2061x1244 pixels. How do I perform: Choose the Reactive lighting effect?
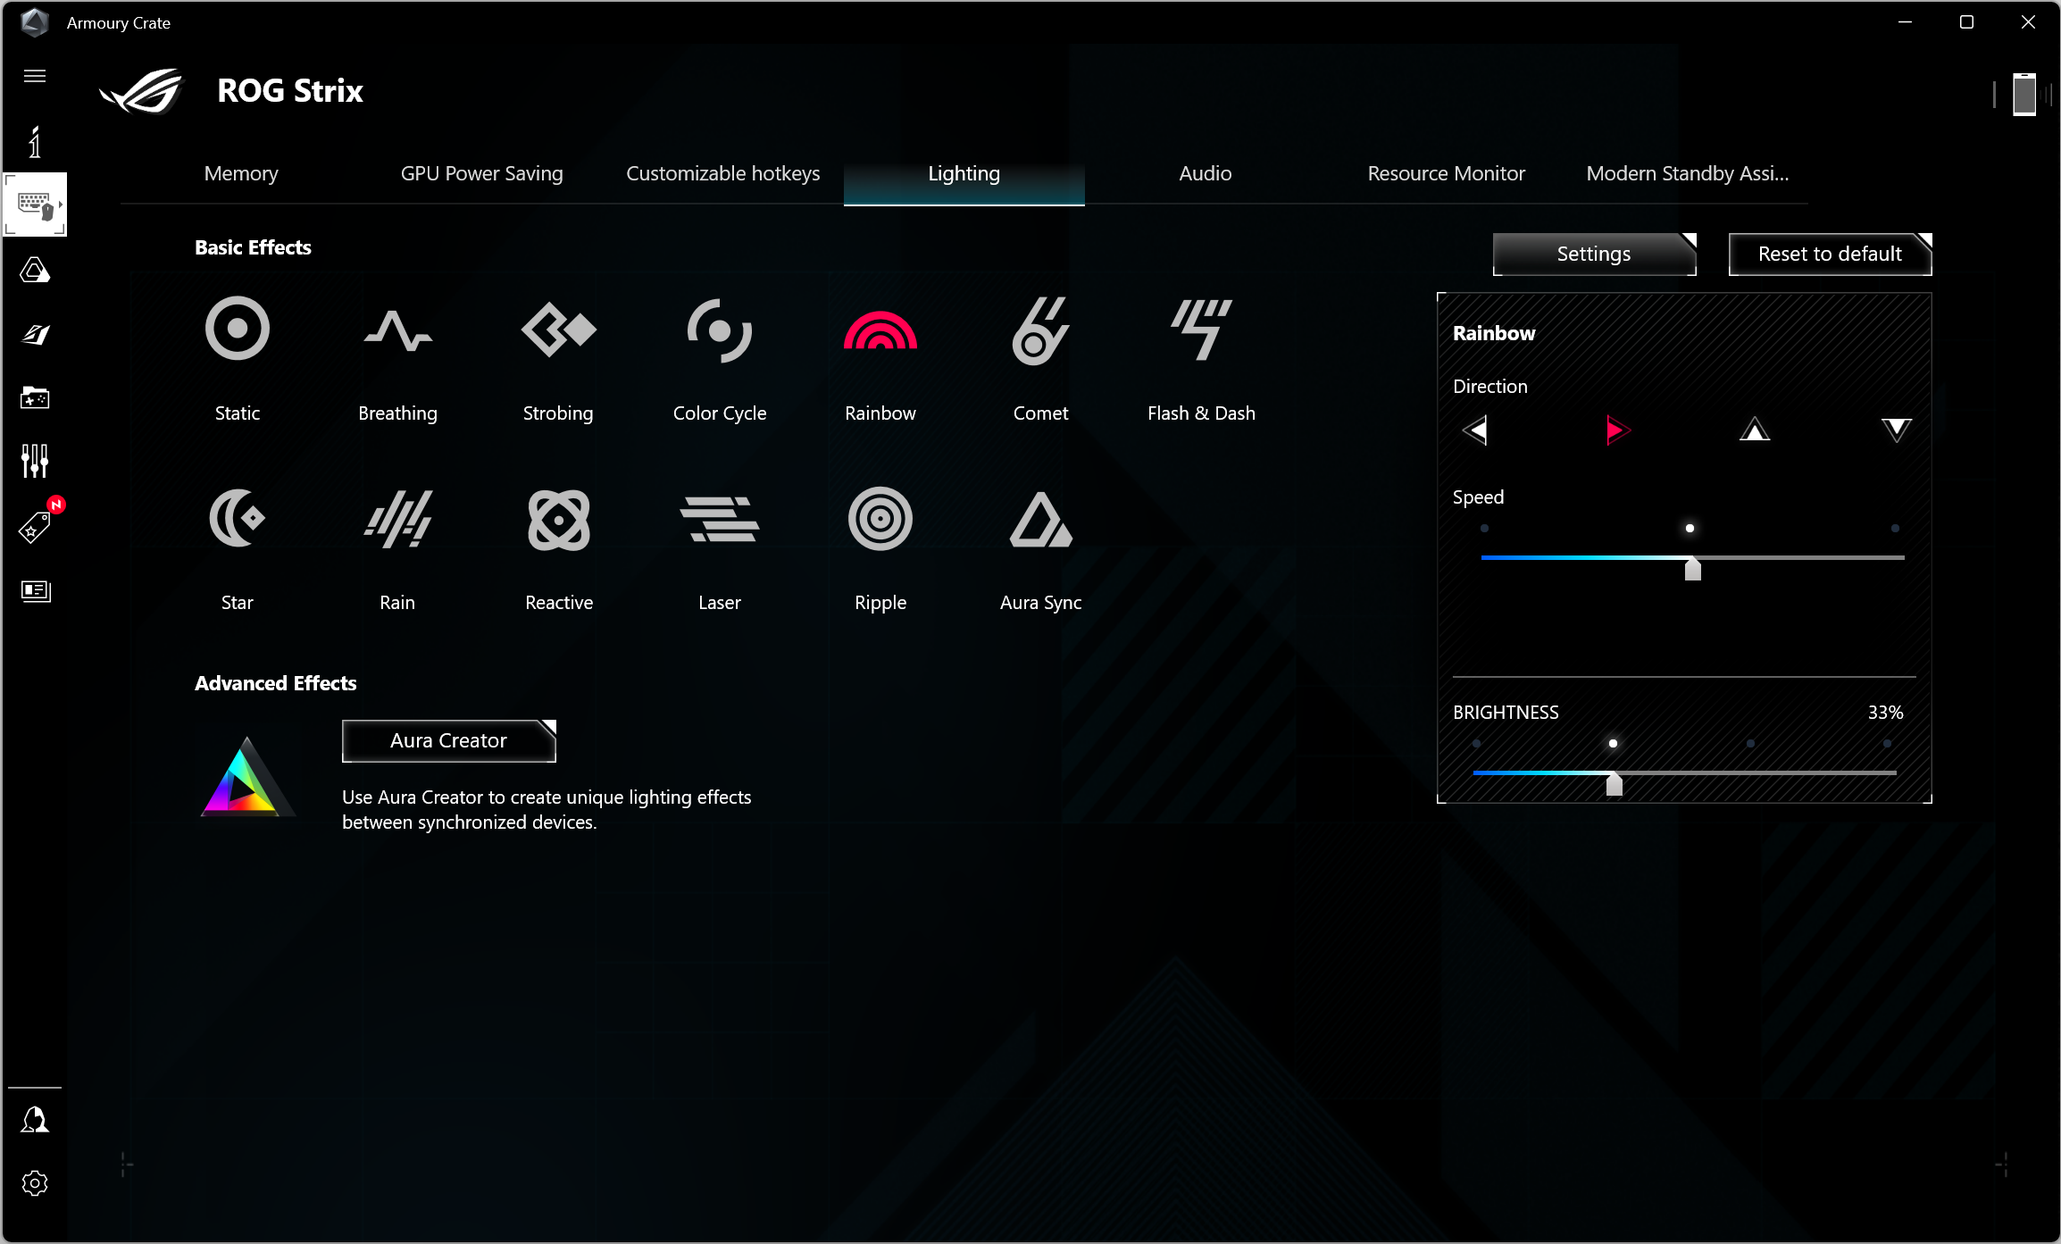558,520
